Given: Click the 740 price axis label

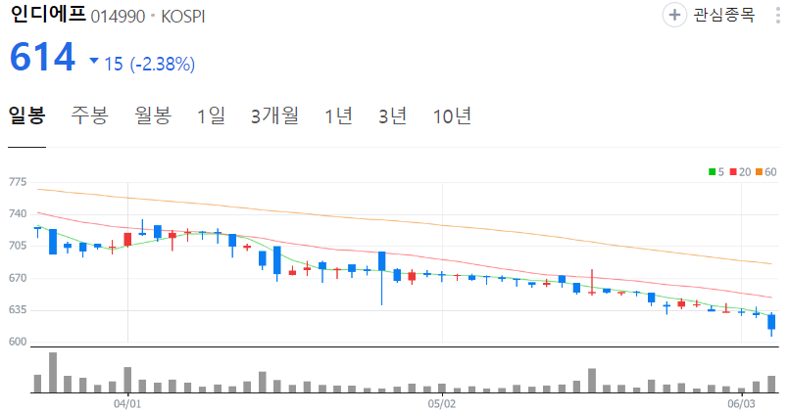Looking at the screenshot, I should 18,214.
